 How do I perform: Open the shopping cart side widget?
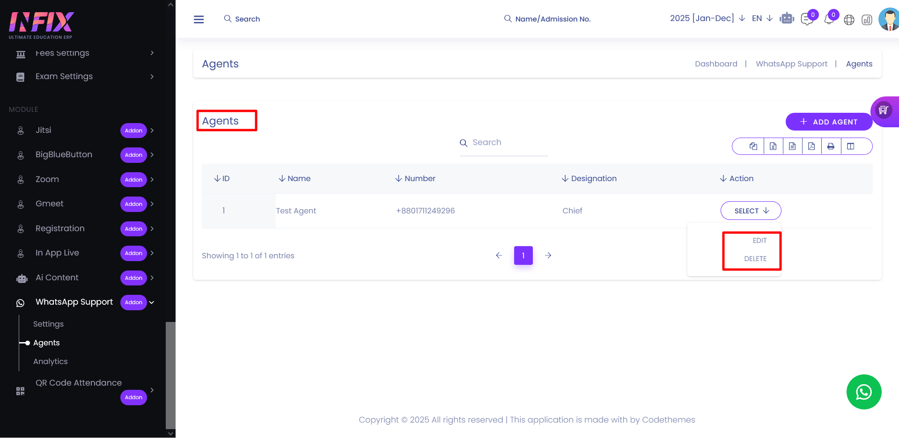point(884,110)
